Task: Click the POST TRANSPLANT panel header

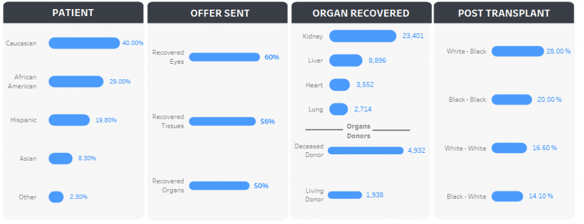Action: click(x=504, y=13)
